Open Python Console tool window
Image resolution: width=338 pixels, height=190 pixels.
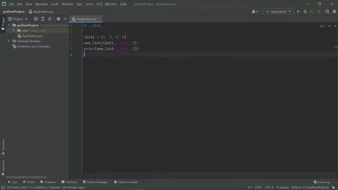click(126, 182)
